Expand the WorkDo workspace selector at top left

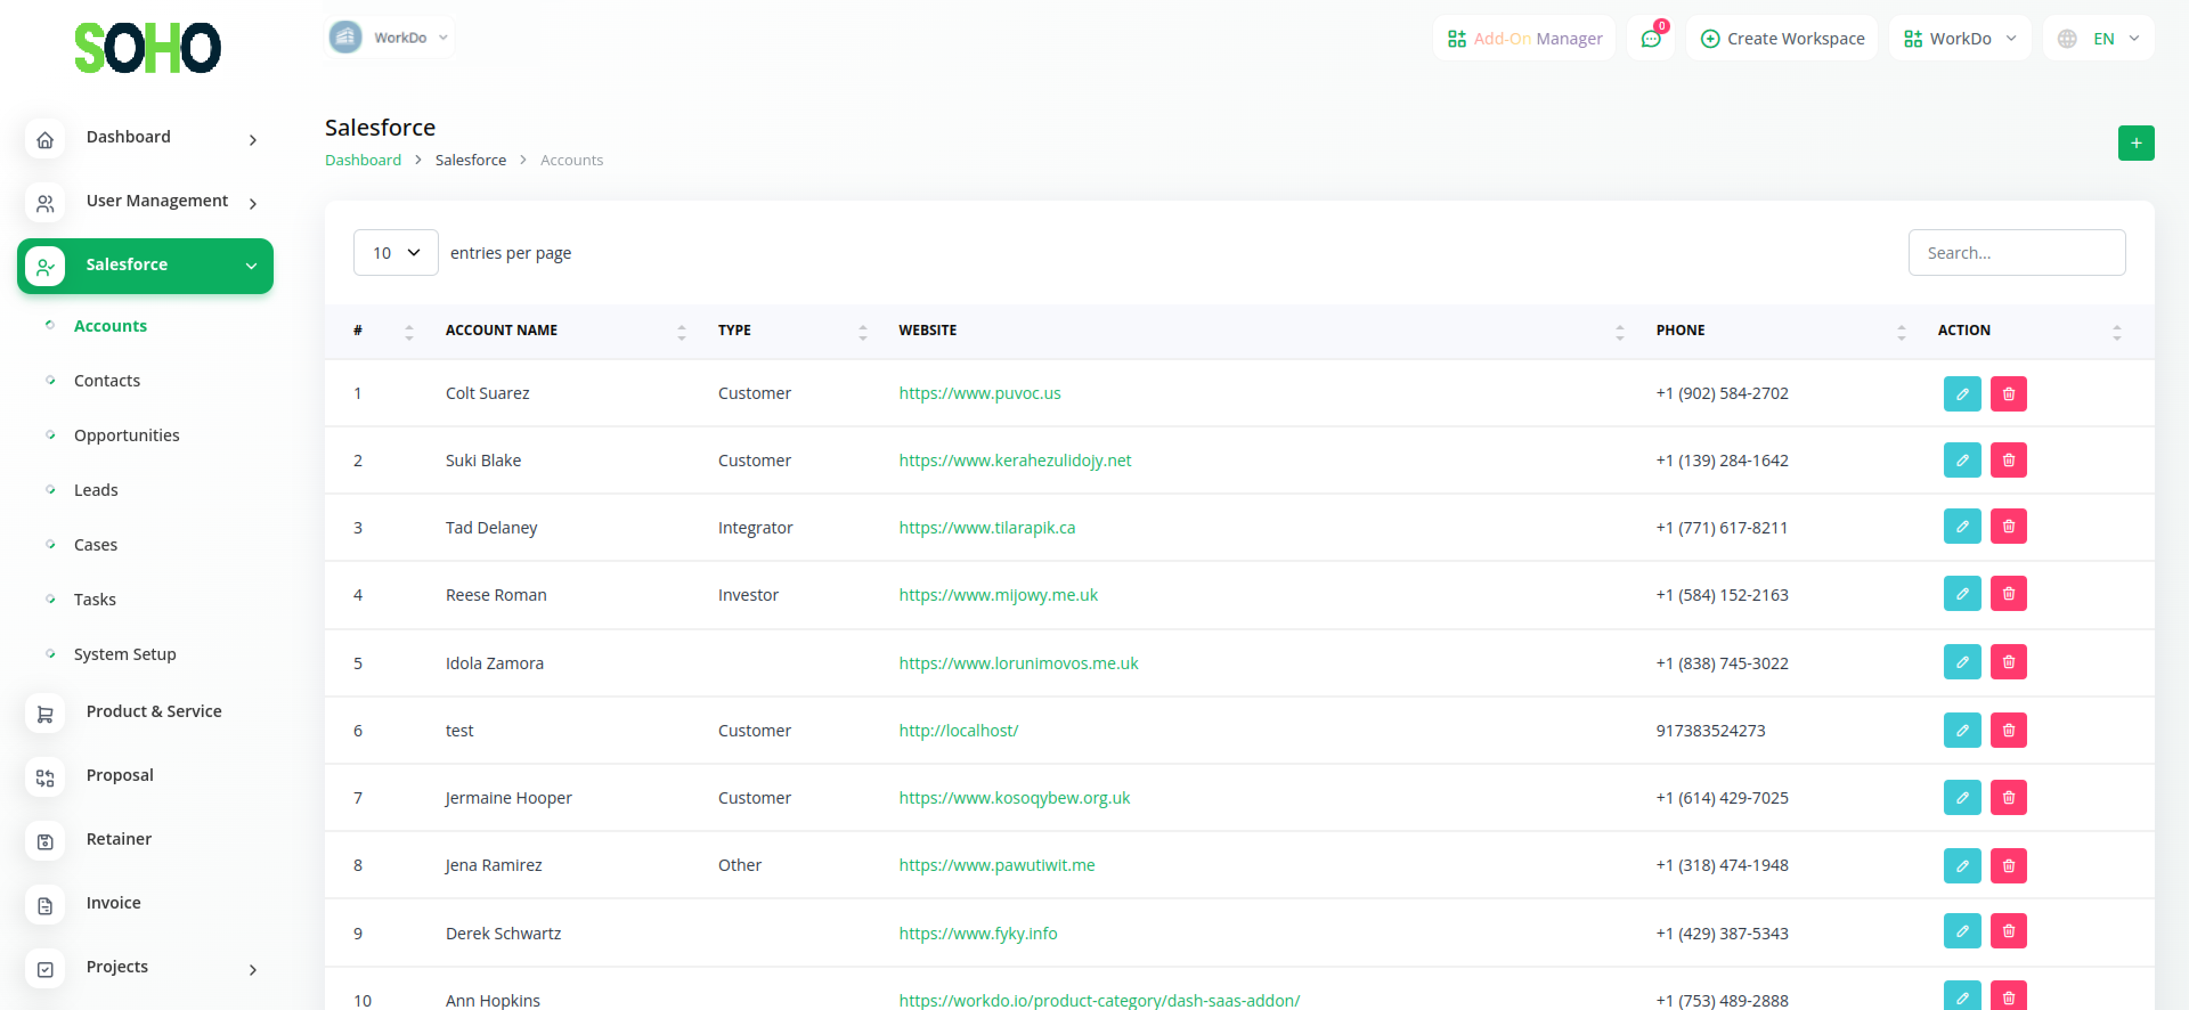click(x=390, y=38)
